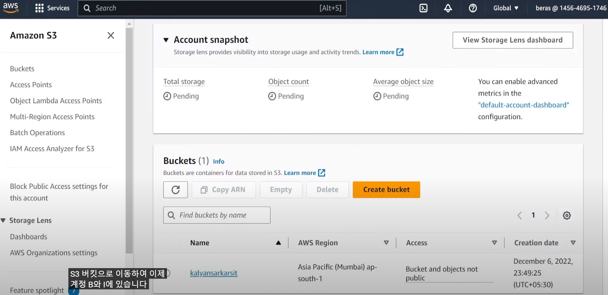Open AWS Organizations settings
This screenshot has width=608, height=295.
(54, 253)
